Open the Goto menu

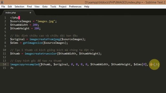pos(45,6)
